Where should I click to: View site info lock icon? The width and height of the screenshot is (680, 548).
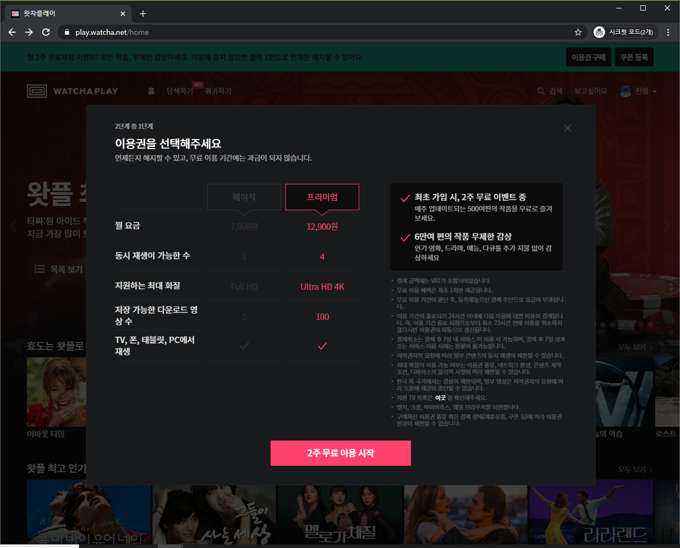click(66, 32)
